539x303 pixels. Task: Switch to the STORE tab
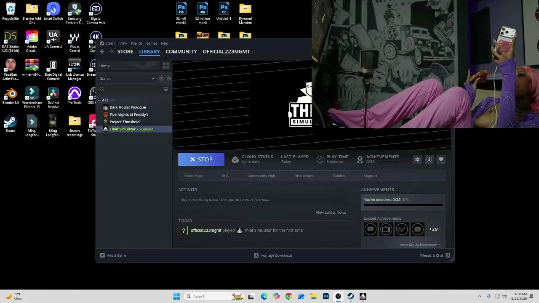[125, 51]
